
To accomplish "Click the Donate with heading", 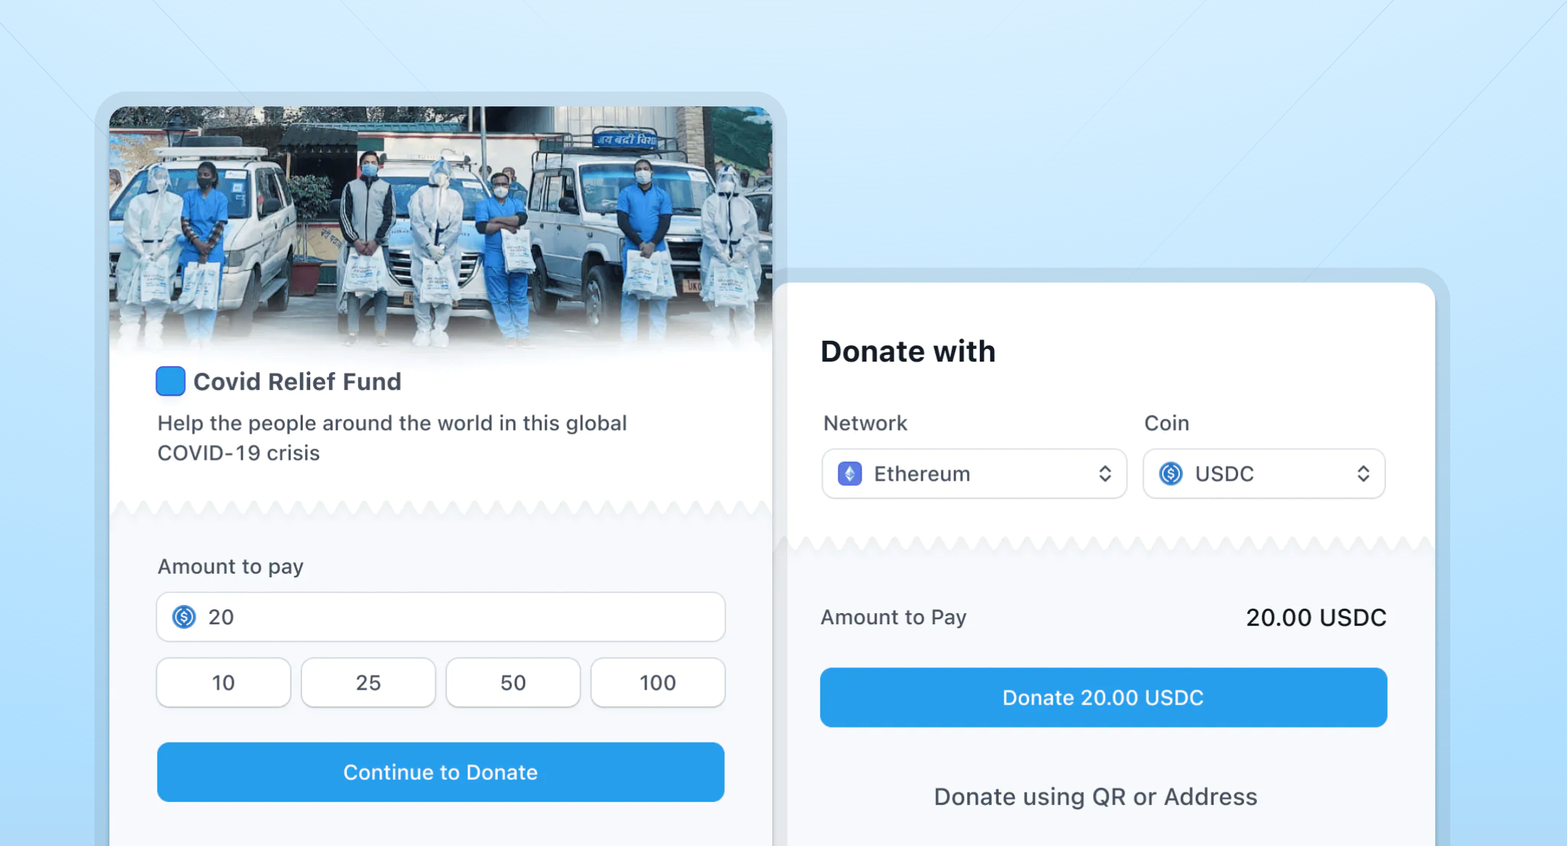I will [908, 351].
